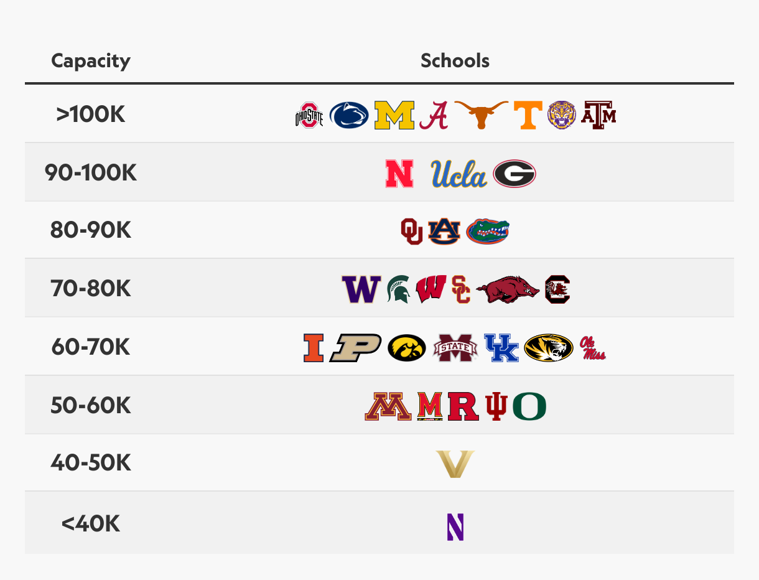
Task: Click the Indiana trident logo
Action: (x=496, y=406)
